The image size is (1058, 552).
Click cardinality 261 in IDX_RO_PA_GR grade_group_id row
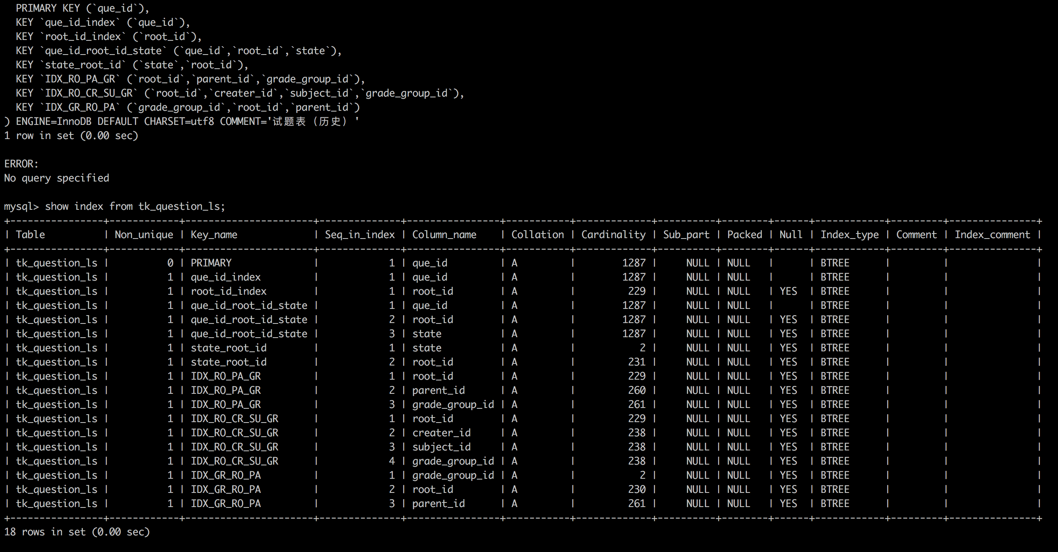click(636, 405)
